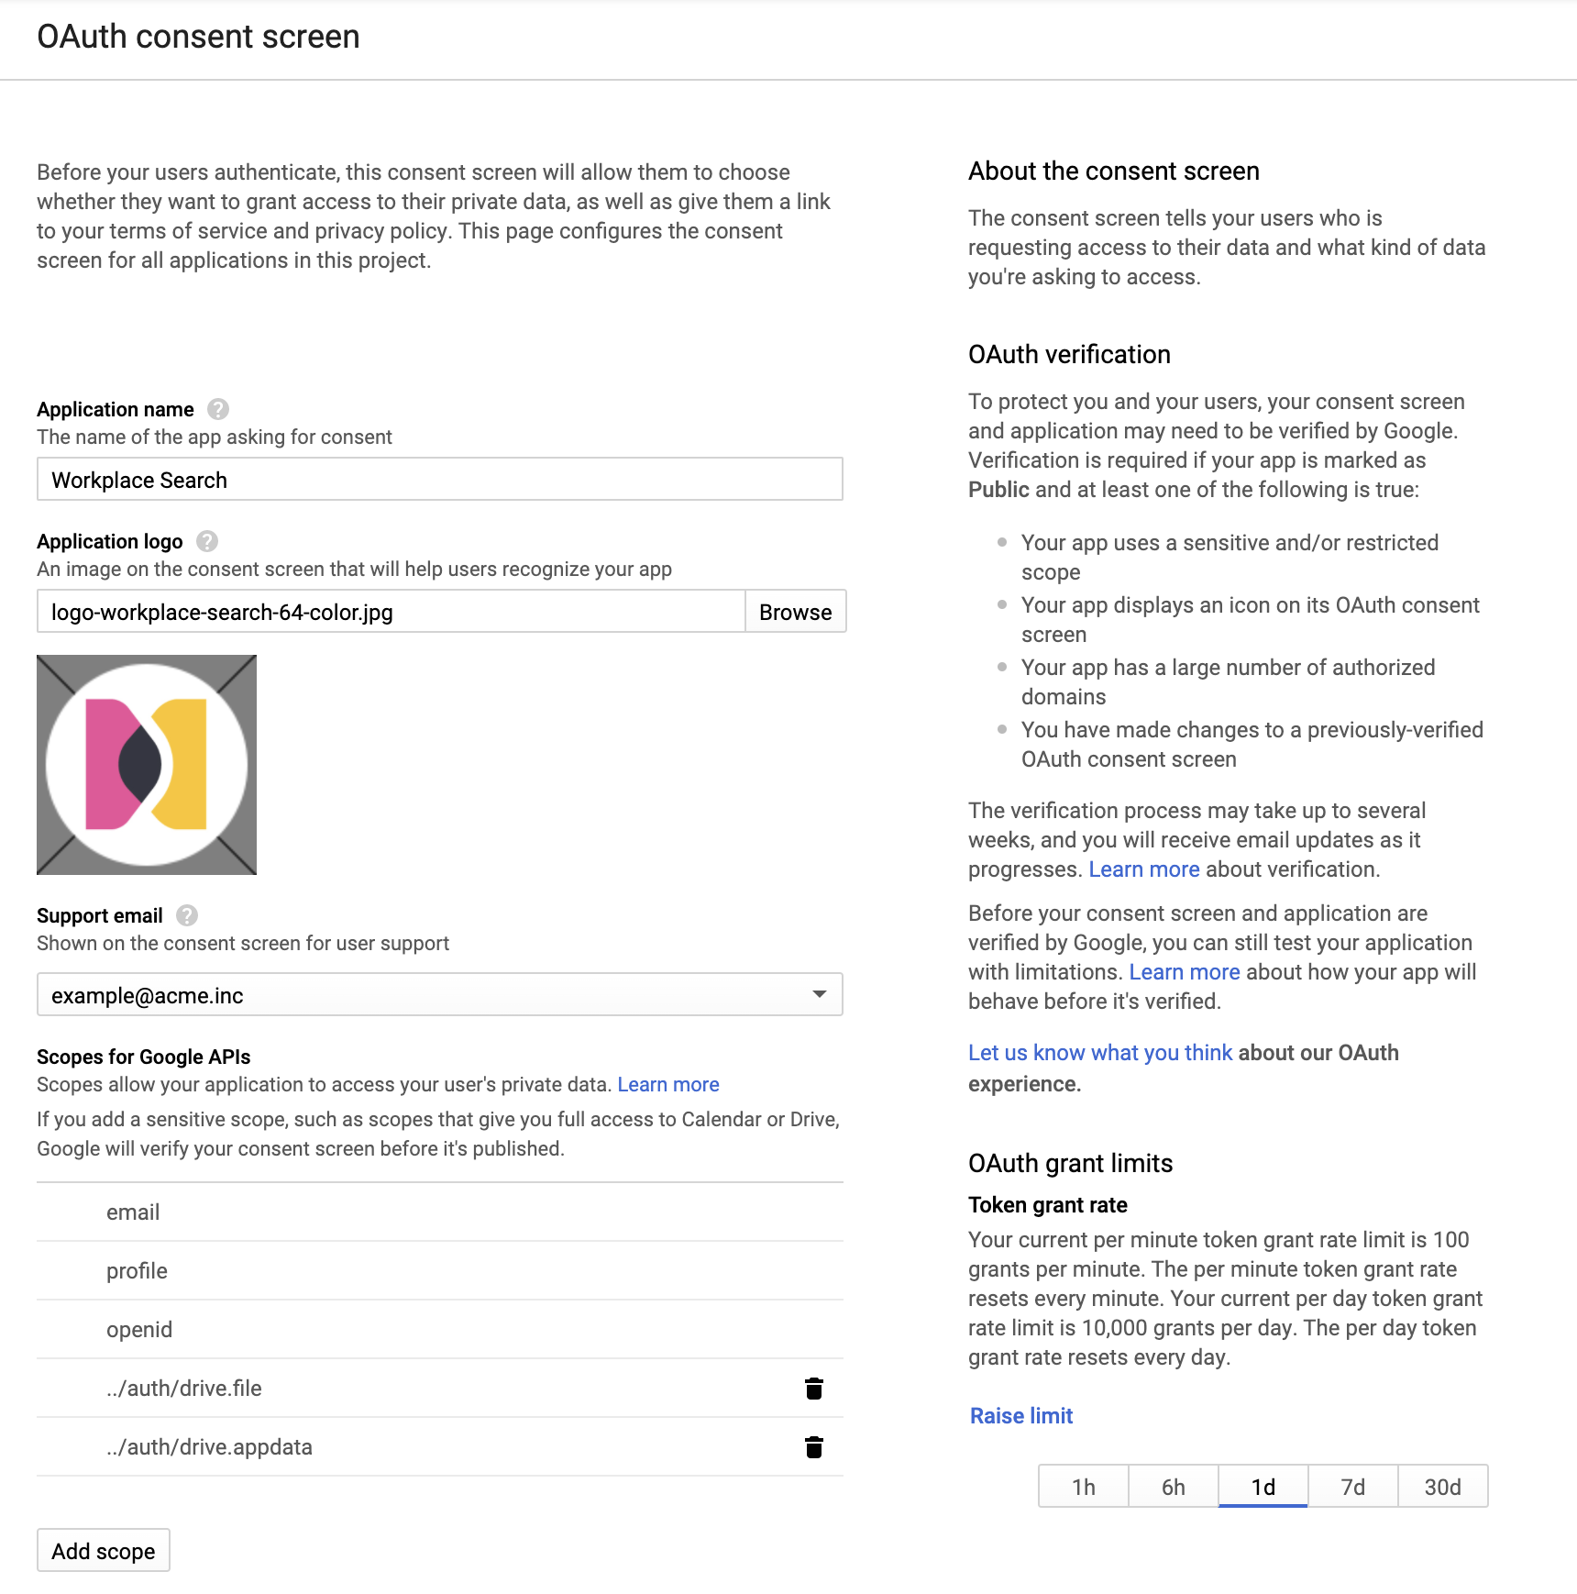The height and width of the screenshot is (1594, 1577).
Task: Click help icon beside Application logo
Action: pyautogui.click(x=207, y=541)
